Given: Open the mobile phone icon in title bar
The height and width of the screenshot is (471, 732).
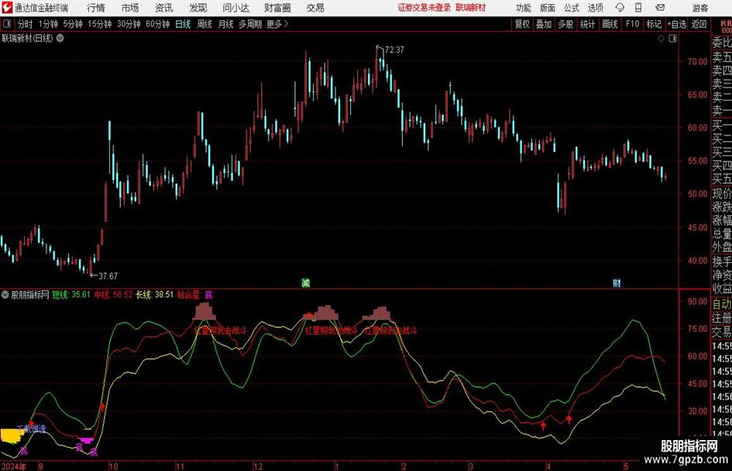Looking at the screenshot, I should [638, 8].
